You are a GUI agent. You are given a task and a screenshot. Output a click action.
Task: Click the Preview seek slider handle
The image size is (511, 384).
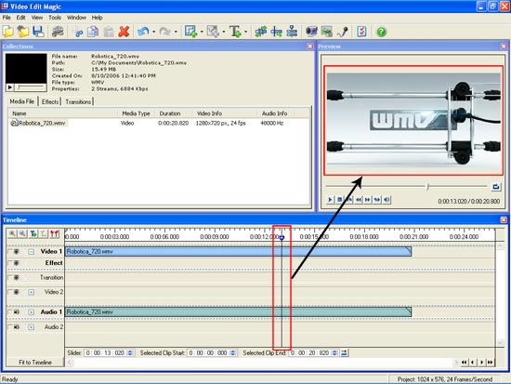click(x=427, y=187)
